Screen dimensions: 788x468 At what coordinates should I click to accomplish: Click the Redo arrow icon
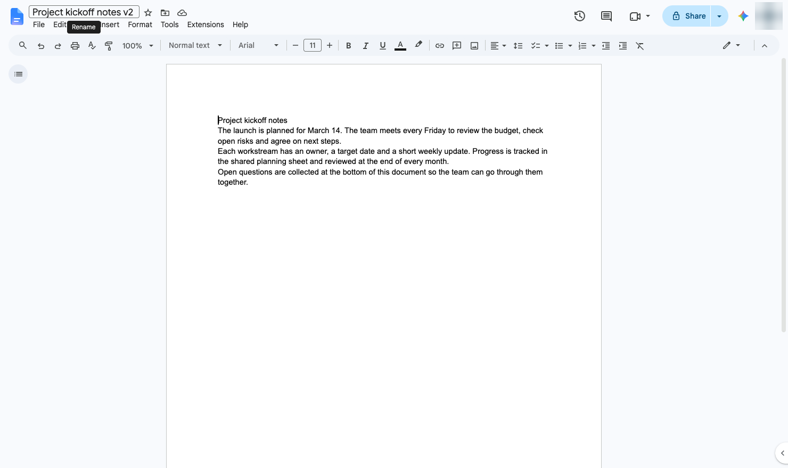[x=58, y=46]
